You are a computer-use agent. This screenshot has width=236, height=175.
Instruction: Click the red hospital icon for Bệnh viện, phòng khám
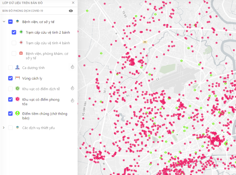tap(21, 53)
